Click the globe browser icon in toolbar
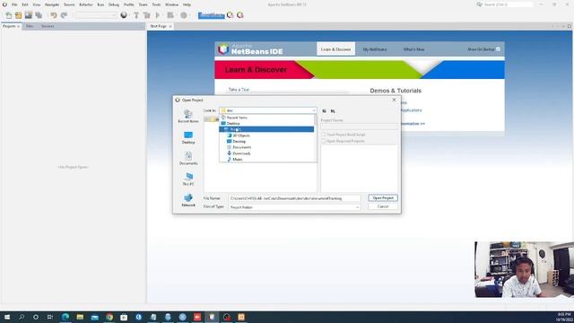 click(x=124, y=15)
